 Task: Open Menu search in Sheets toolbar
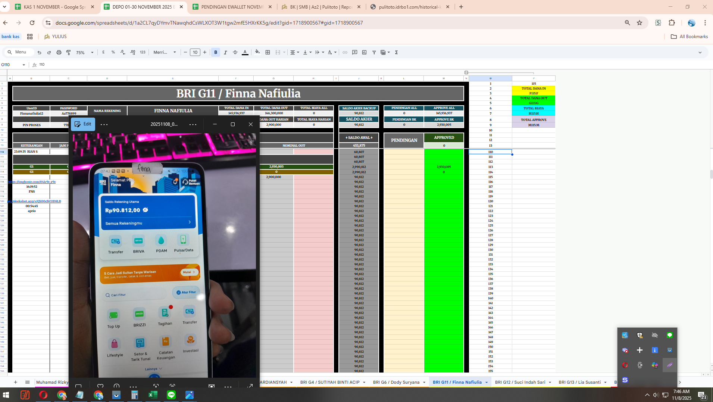click(x=18, y=52)
